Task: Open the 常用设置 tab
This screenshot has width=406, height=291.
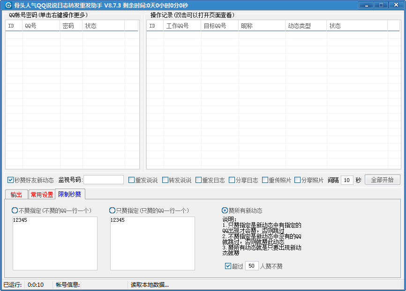Action: coord(42,195)
